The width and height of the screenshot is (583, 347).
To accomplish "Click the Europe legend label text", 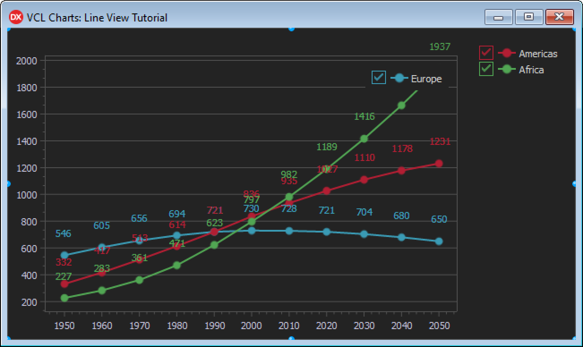I will coord(426,79).
